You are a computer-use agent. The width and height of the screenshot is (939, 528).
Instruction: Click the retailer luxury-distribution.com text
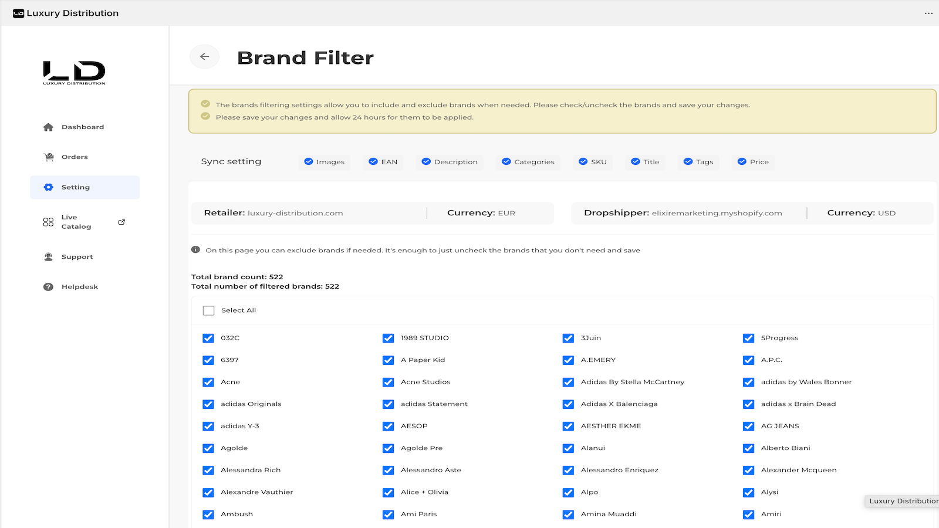295,213
